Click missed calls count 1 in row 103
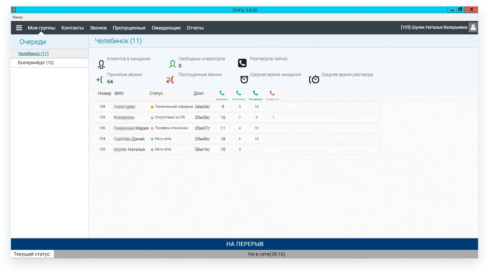 tap(273, 117)
